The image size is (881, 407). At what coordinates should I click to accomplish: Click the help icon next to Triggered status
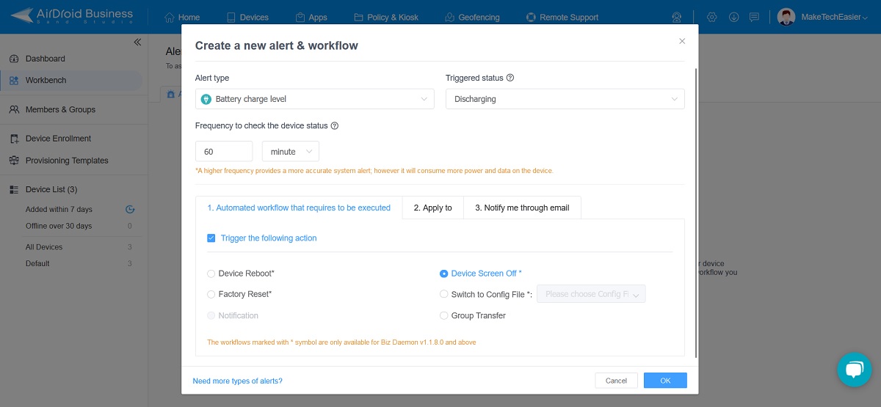pyautogui.click(x=510, y=78)
